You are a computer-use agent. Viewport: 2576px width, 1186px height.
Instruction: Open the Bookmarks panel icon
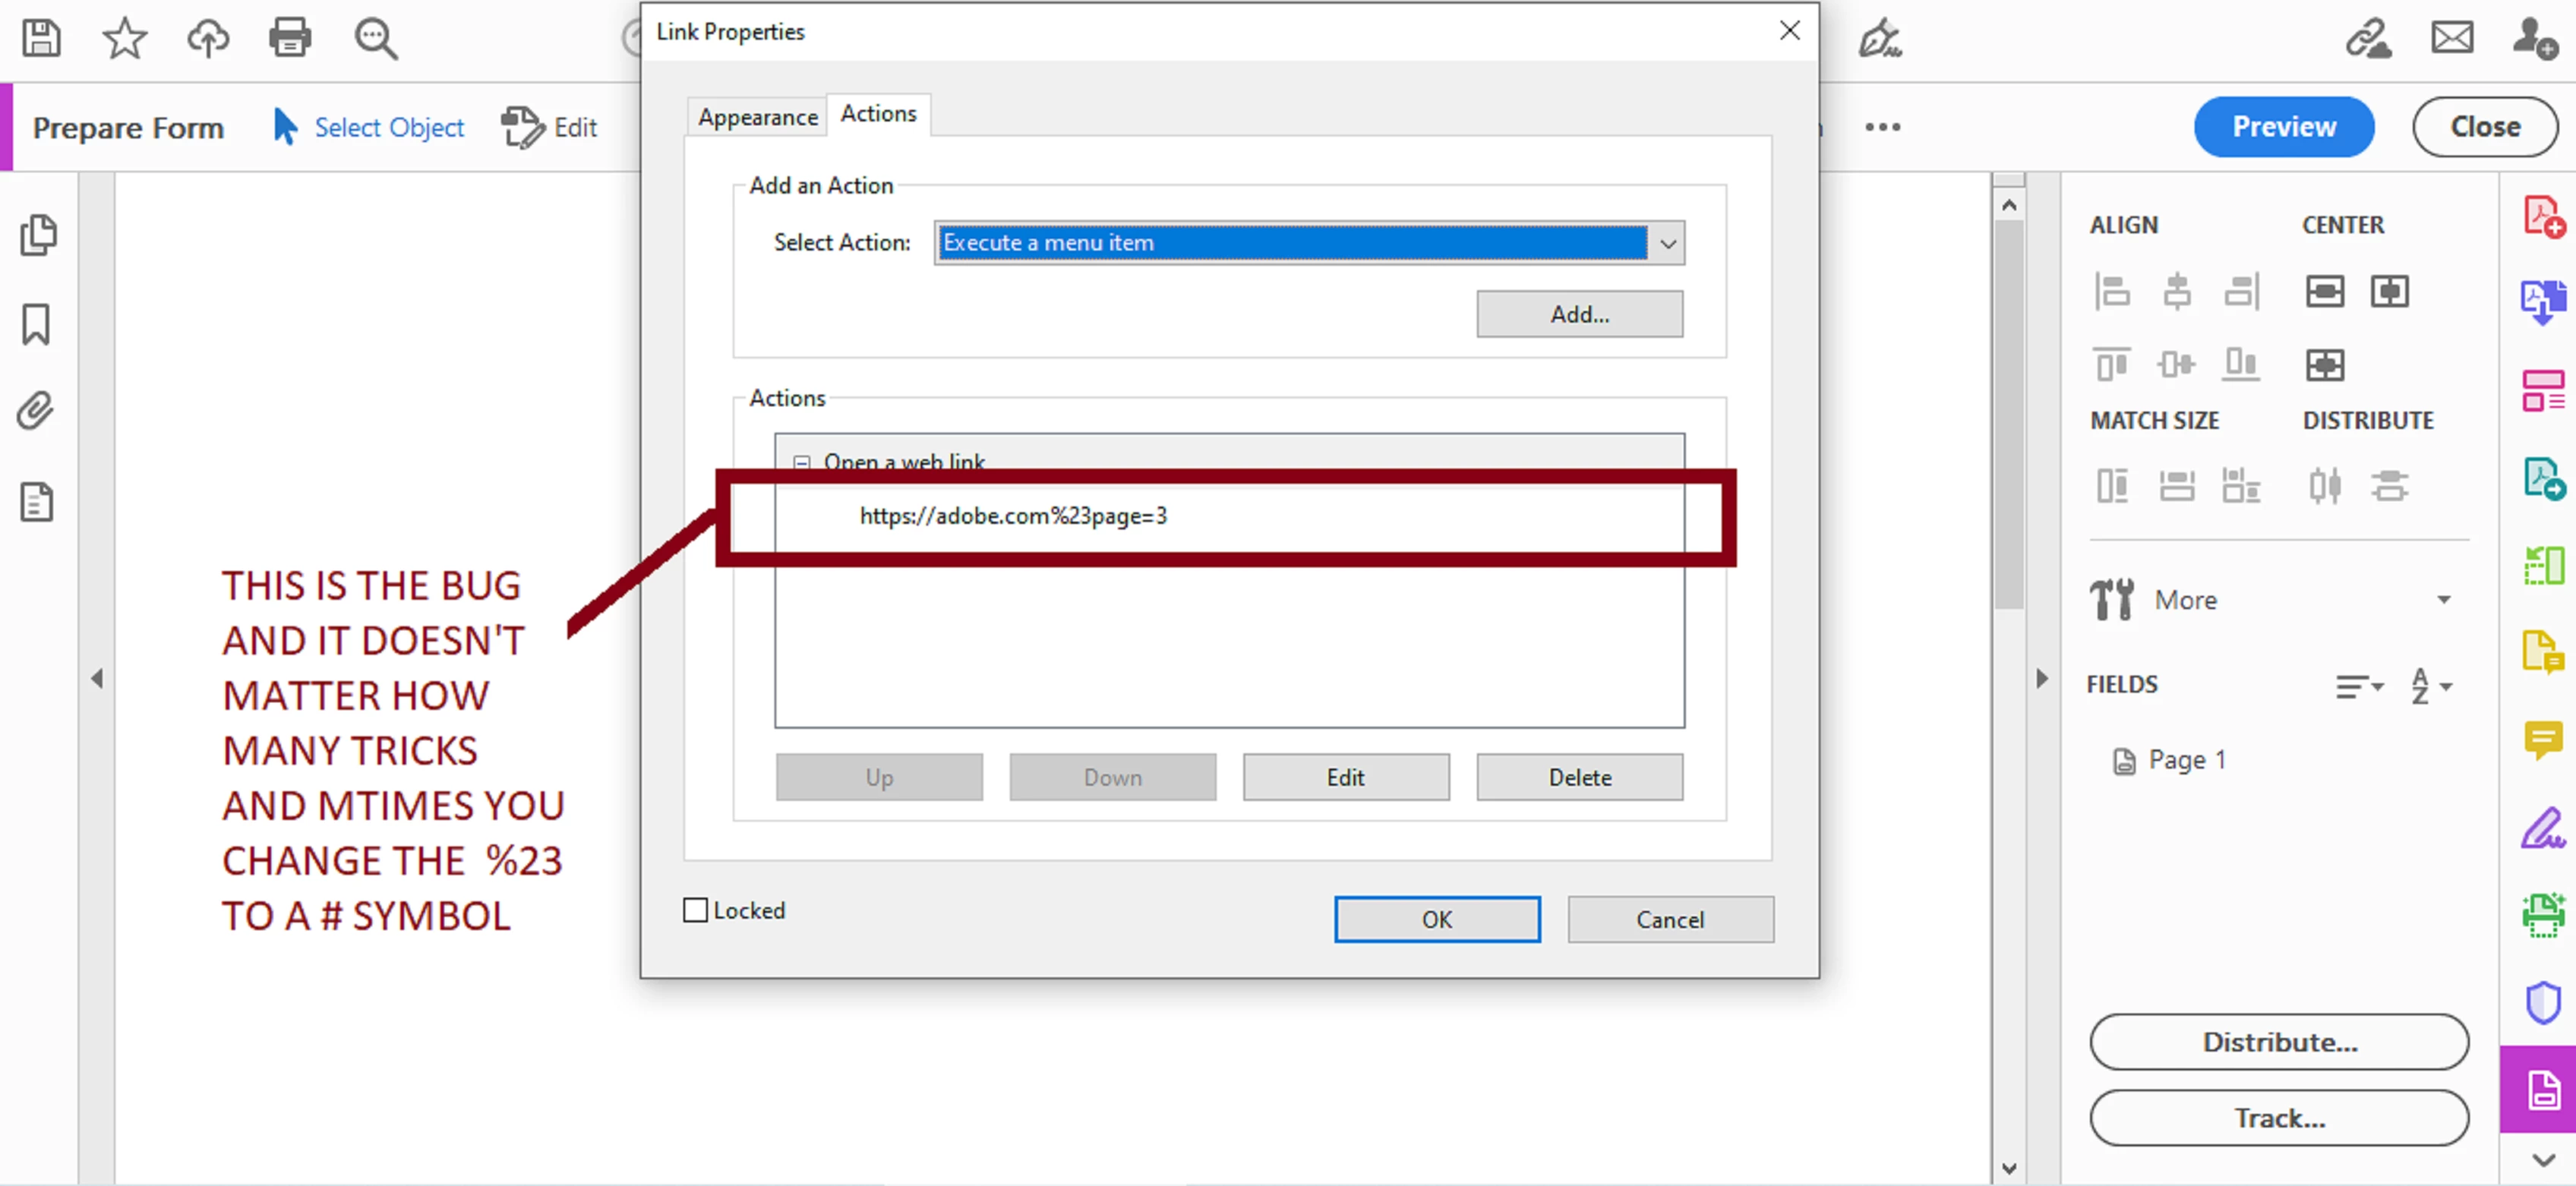point(36,325)
